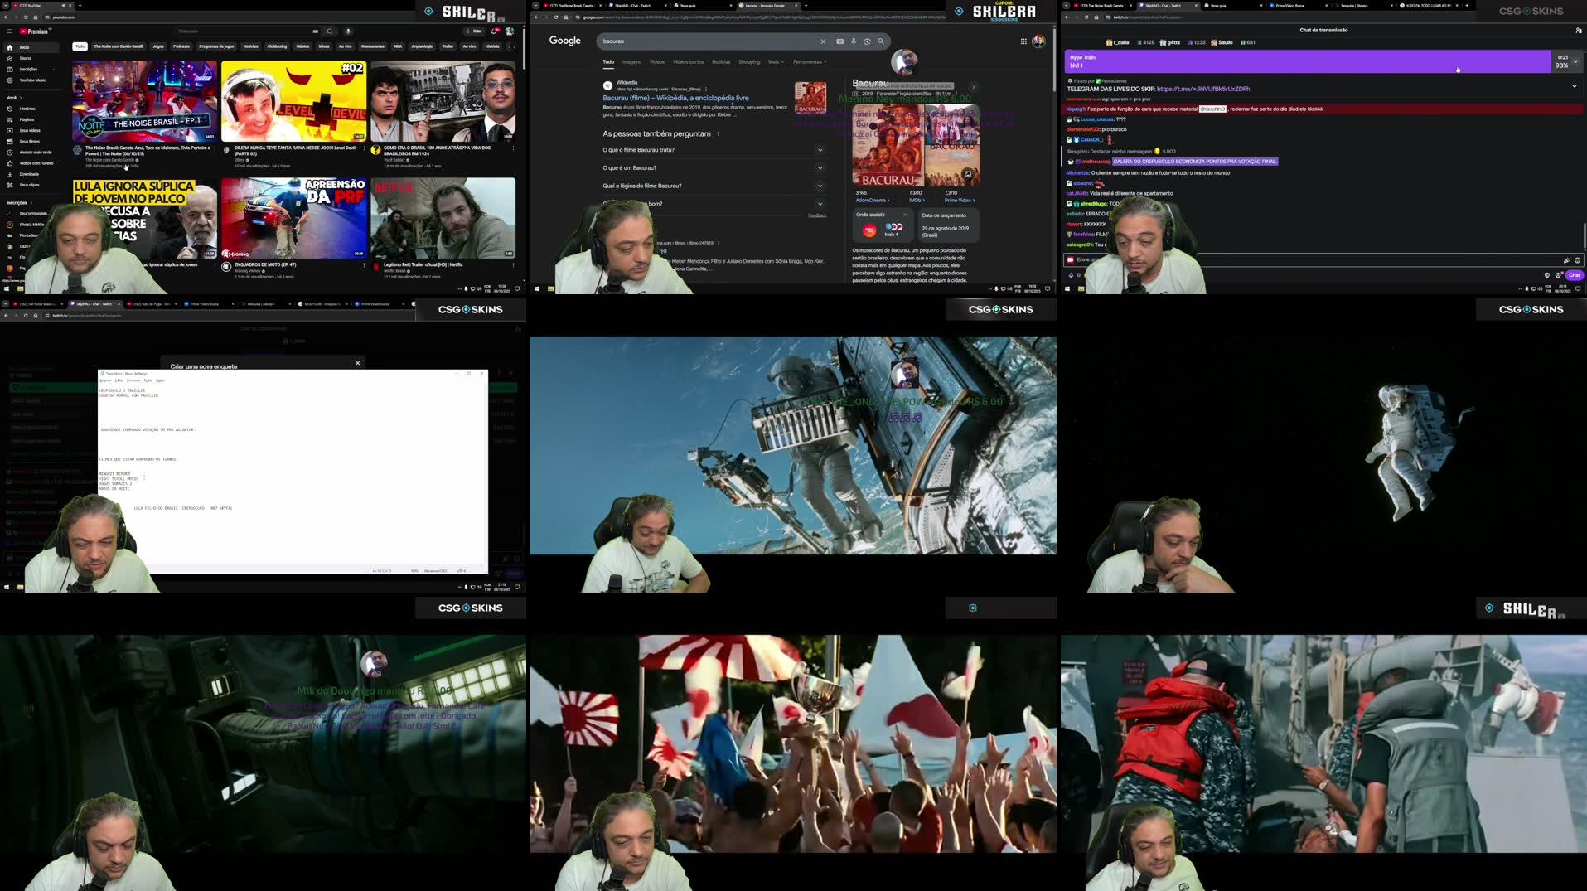This screenshot has width=1587, height=891.
Task: Open the "Onde assistir" dropdown
Action: 905,215
